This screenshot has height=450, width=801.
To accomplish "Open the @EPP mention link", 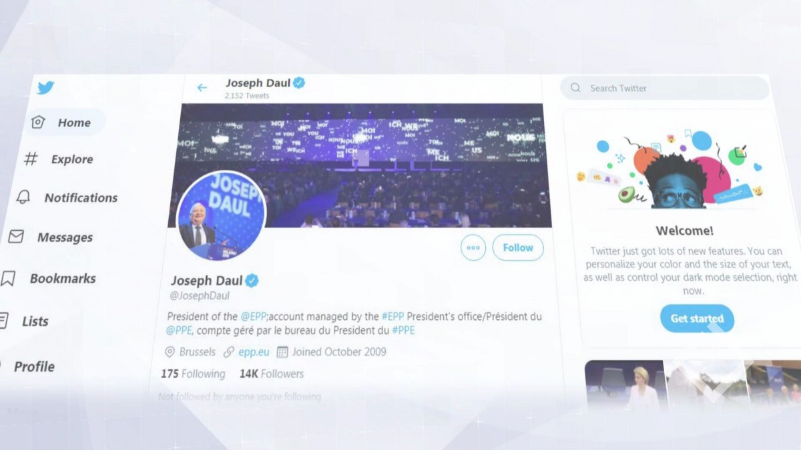I will (254, 317).
